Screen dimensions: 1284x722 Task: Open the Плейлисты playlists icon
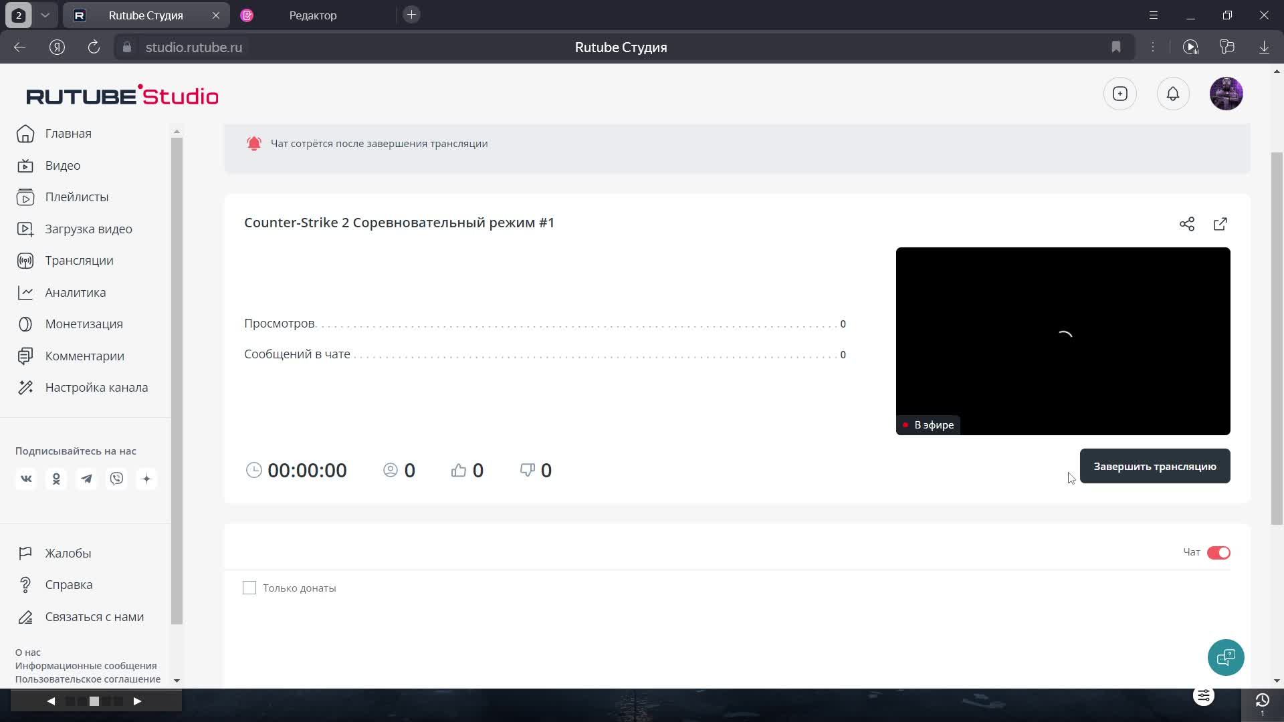click(x=25, y=197)
